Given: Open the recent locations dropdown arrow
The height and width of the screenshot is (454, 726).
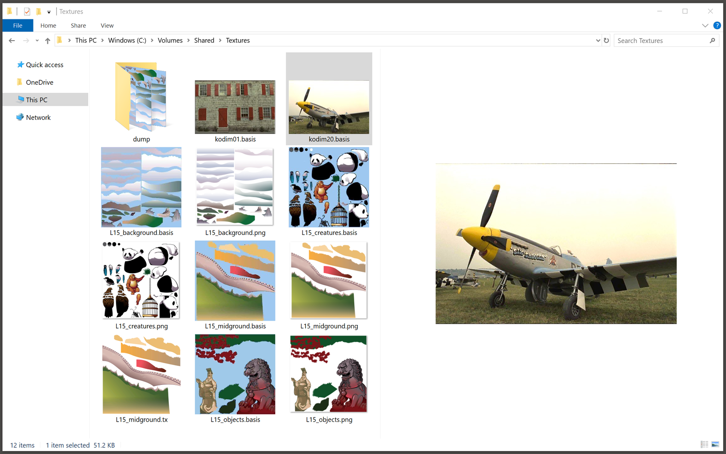Looking at the screenshot, I should 37,41.
